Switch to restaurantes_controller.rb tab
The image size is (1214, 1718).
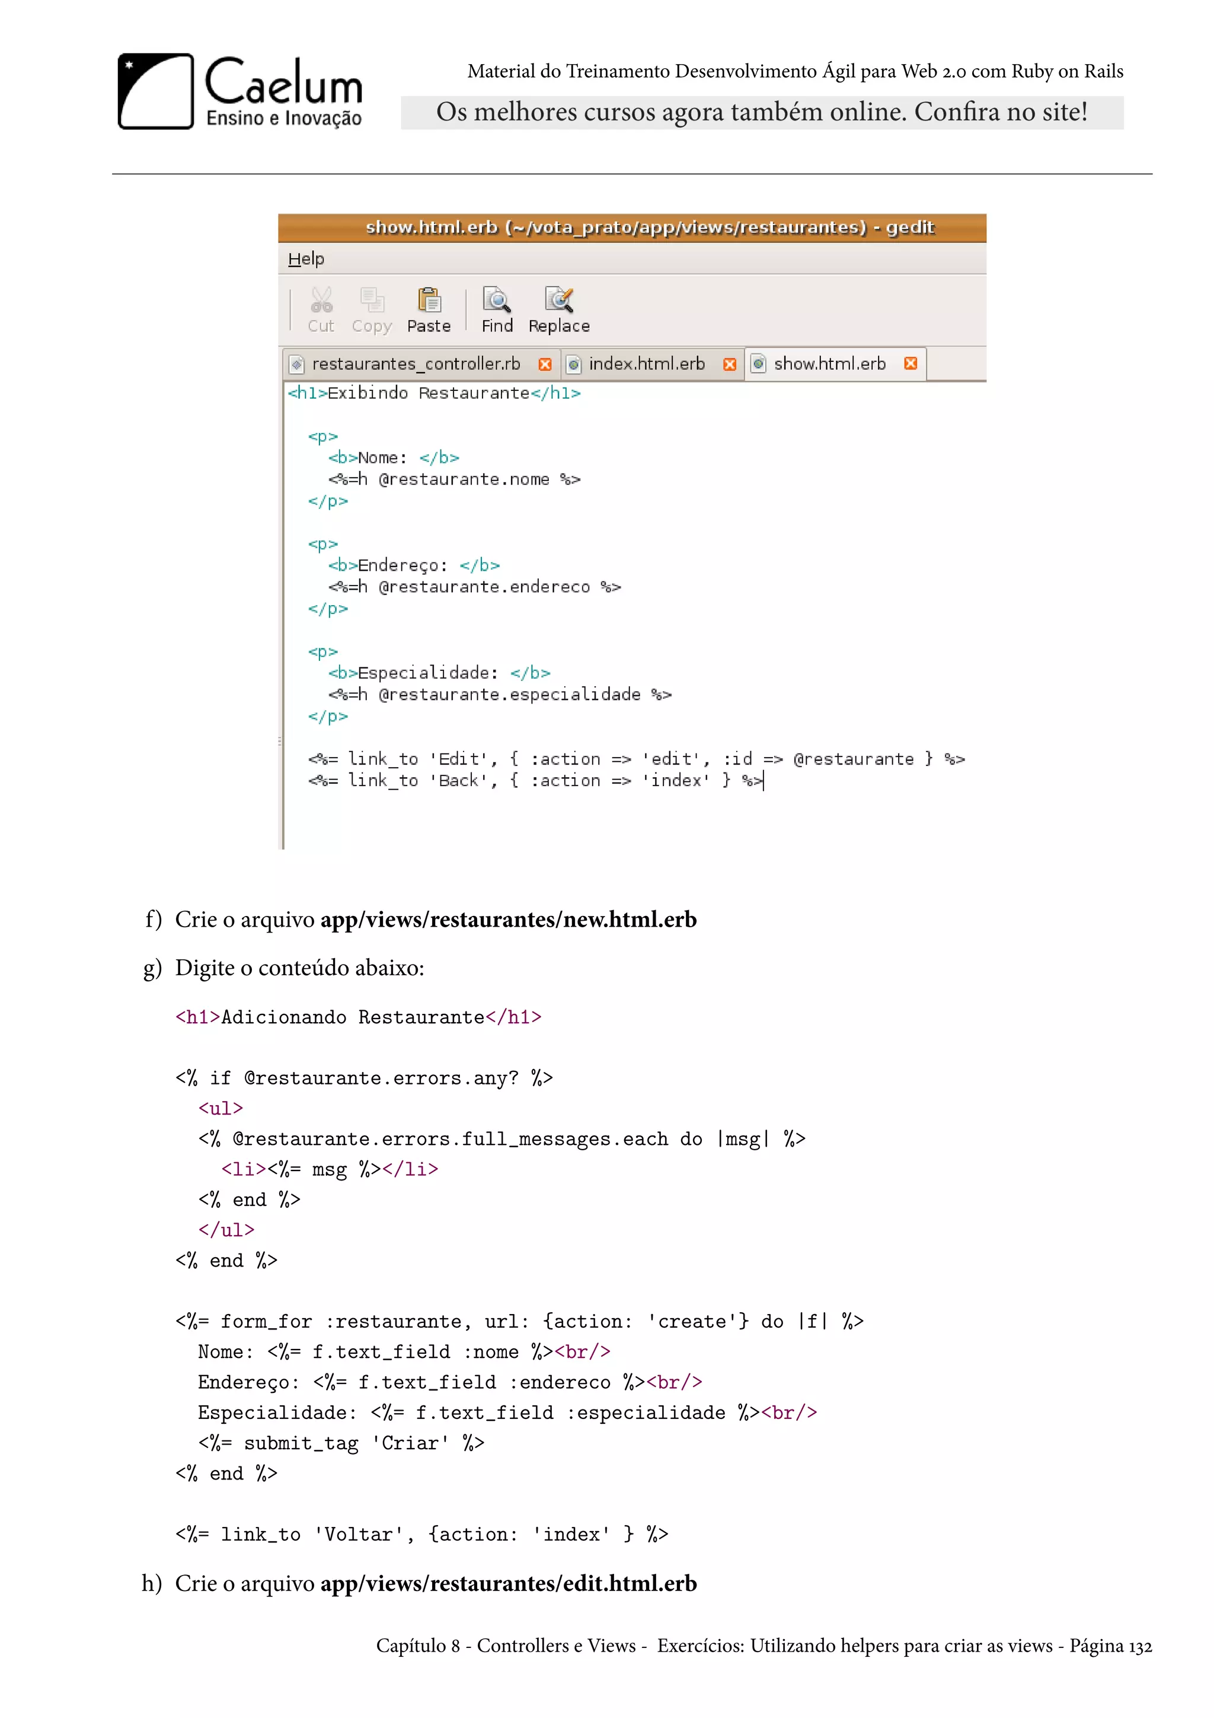coord(416,364)
